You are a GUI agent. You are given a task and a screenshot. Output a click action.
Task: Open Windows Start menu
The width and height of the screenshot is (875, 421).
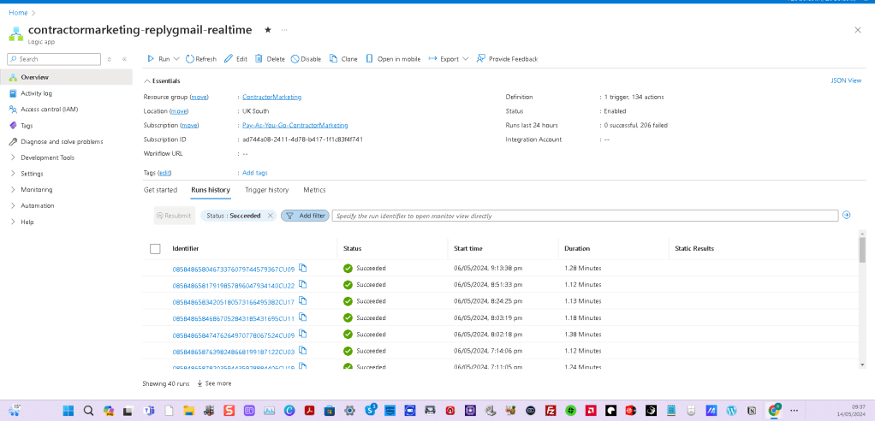click(x=68, y=411)
